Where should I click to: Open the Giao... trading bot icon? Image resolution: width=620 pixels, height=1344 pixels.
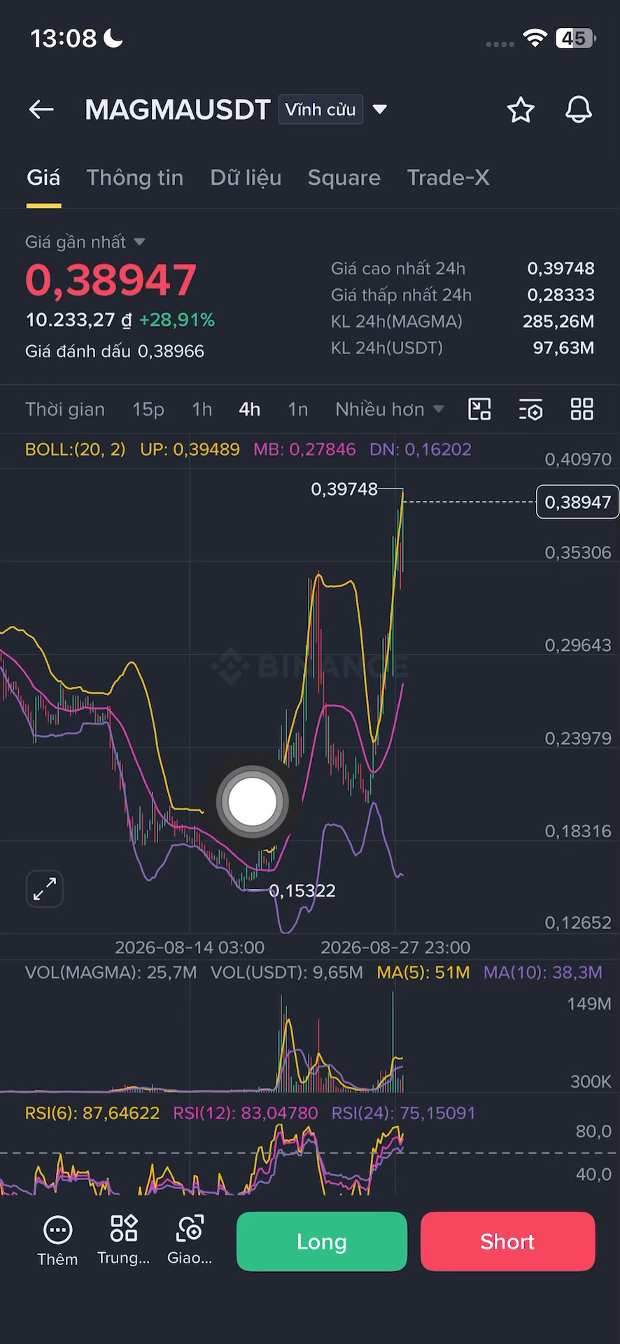[190, 1241]
